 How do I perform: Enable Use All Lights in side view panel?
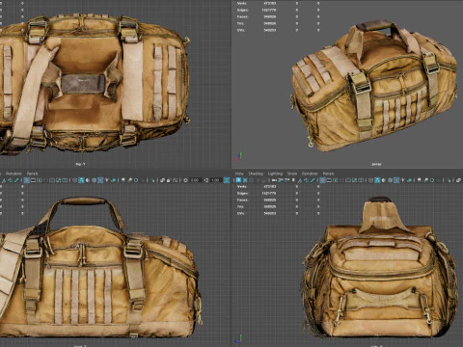click(x=403, y=180)
